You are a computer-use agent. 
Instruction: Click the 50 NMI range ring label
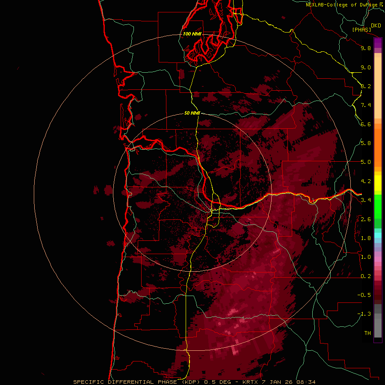pyautogui.click(x=192, y=113)
